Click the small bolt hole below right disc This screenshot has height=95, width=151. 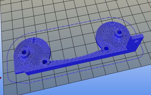tap(106, 48)
